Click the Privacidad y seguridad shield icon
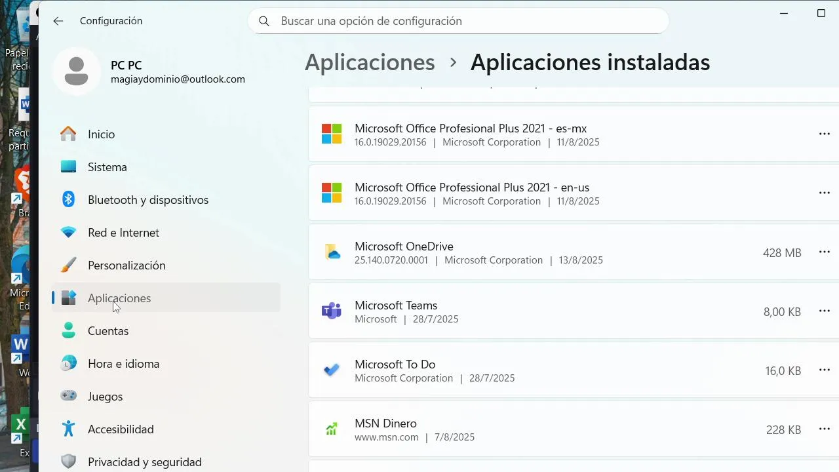Viewport: 839px width, 472px height. click(68, 462)
